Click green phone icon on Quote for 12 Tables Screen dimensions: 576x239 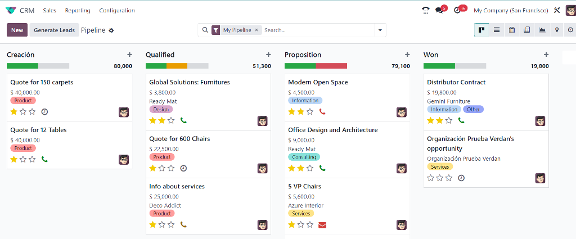[x=45, y=159]
